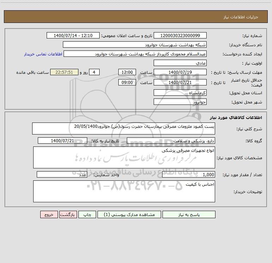Image resolution: width=272 pixels, height=263 pixels.
Task: Click the چاپ print button
Action: click(87, 214)
